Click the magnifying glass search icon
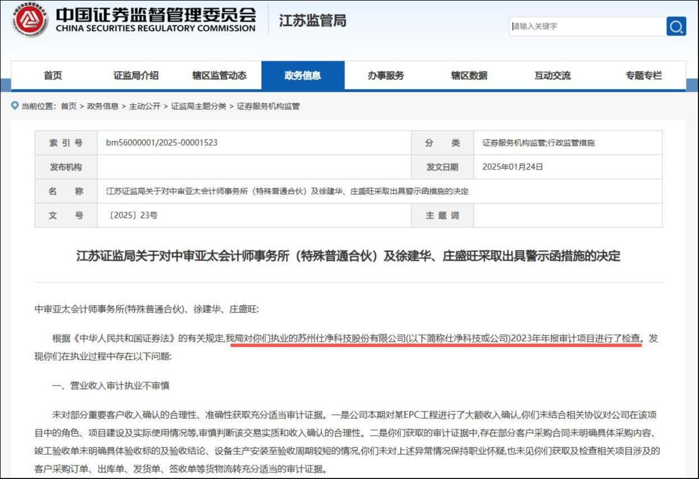 click(x=675, y=26)
